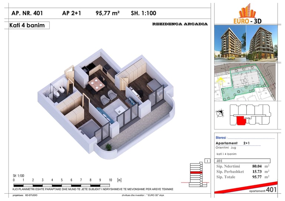Click the "95,77 m²" area in the header
The width and height of the screenshot is (285, 201).
coord(108,13)
